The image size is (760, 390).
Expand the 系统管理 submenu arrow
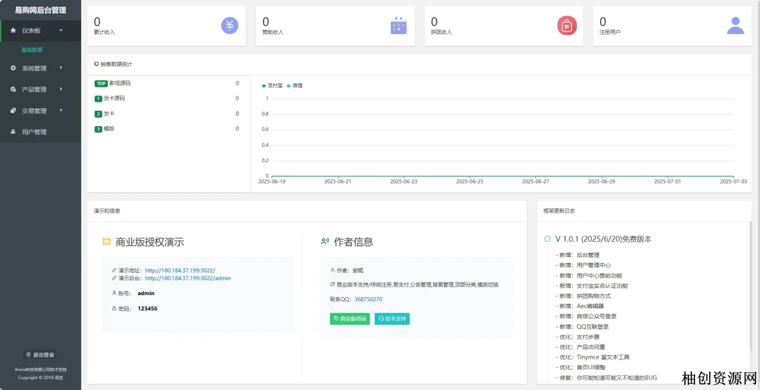(x=61, y=68)
